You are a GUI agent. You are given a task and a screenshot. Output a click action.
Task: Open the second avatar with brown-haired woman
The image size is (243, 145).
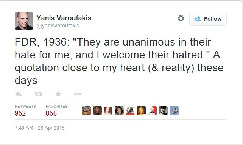[x=97, y=111]
